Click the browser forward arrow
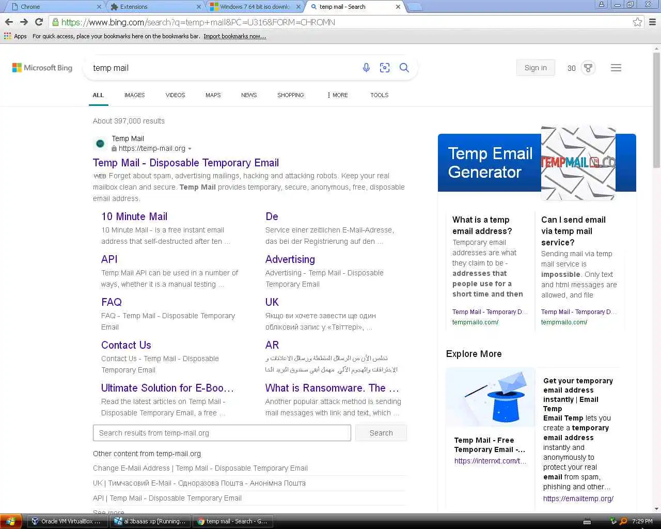The width and height of the screenshot is (661, 529). click(x=24, y=22)
